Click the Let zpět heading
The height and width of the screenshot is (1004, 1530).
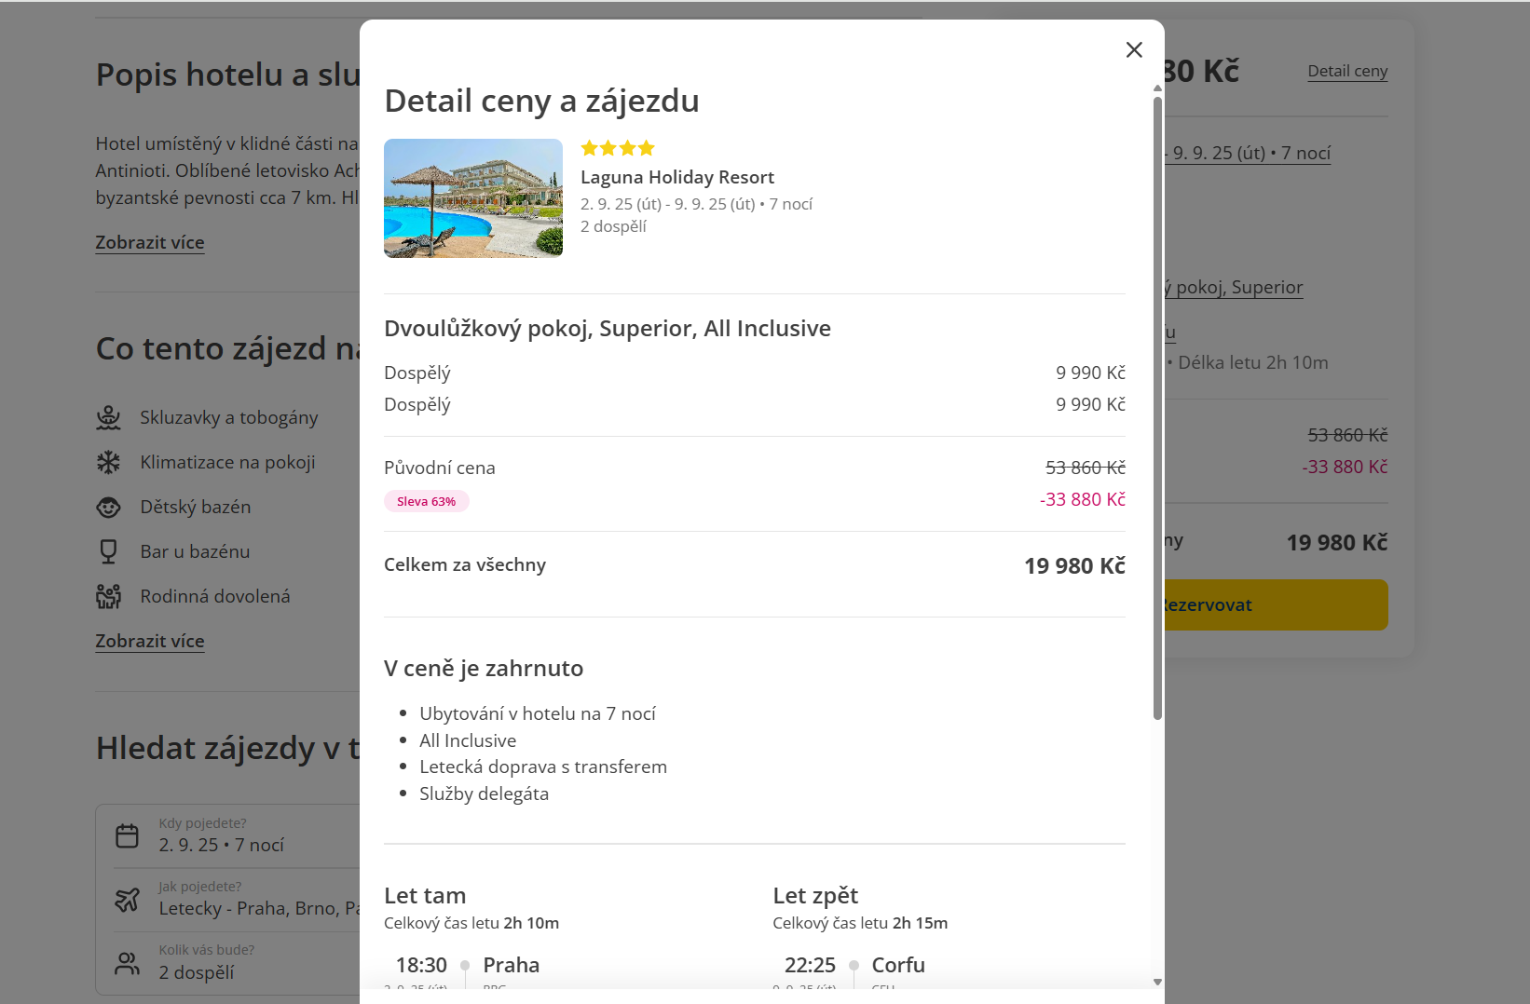(x=815, y=895)
